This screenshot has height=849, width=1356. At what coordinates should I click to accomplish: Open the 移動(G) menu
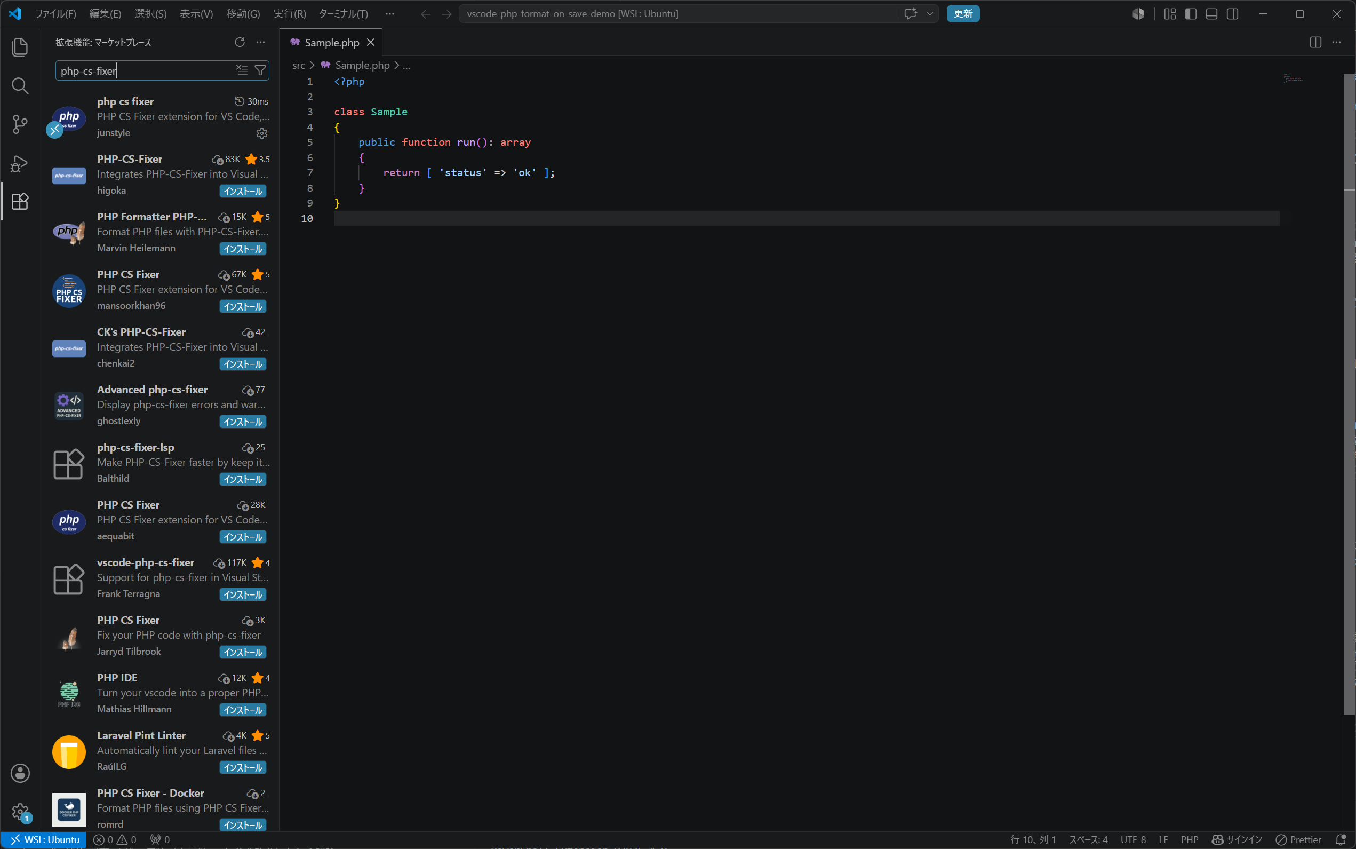[243, 14]
